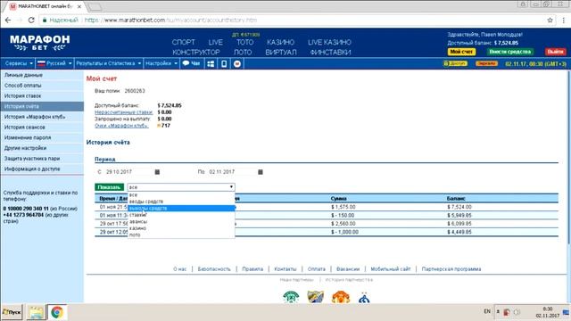The image size is (571, 321).
Task: Open ТОТО section
Action: (244, 42)
